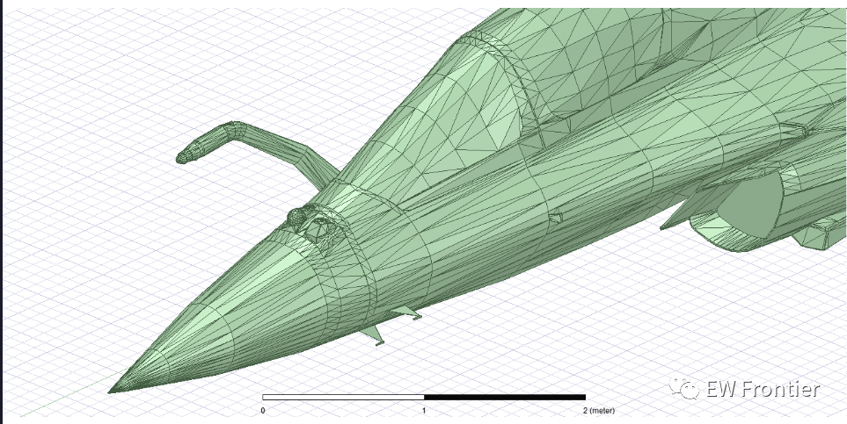This screenshot has width=847, height=424.
Task: Click the "2 (meter)" scale label
Action: pos(598,411)
